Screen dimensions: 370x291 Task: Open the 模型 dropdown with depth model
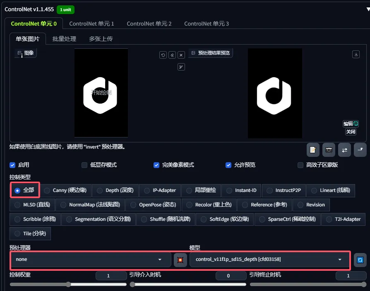[x=269, y=260]
